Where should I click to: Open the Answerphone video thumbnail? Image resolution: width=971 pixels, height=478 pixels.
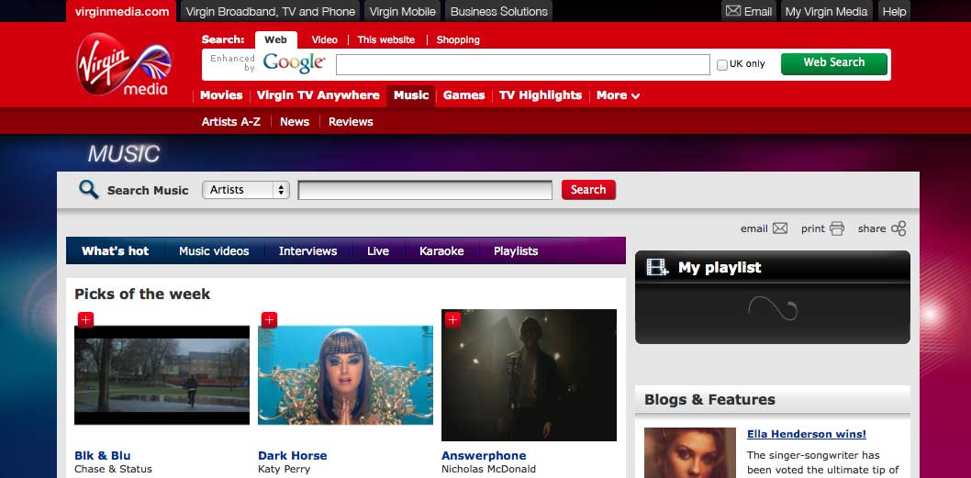(x=529, y=375)
